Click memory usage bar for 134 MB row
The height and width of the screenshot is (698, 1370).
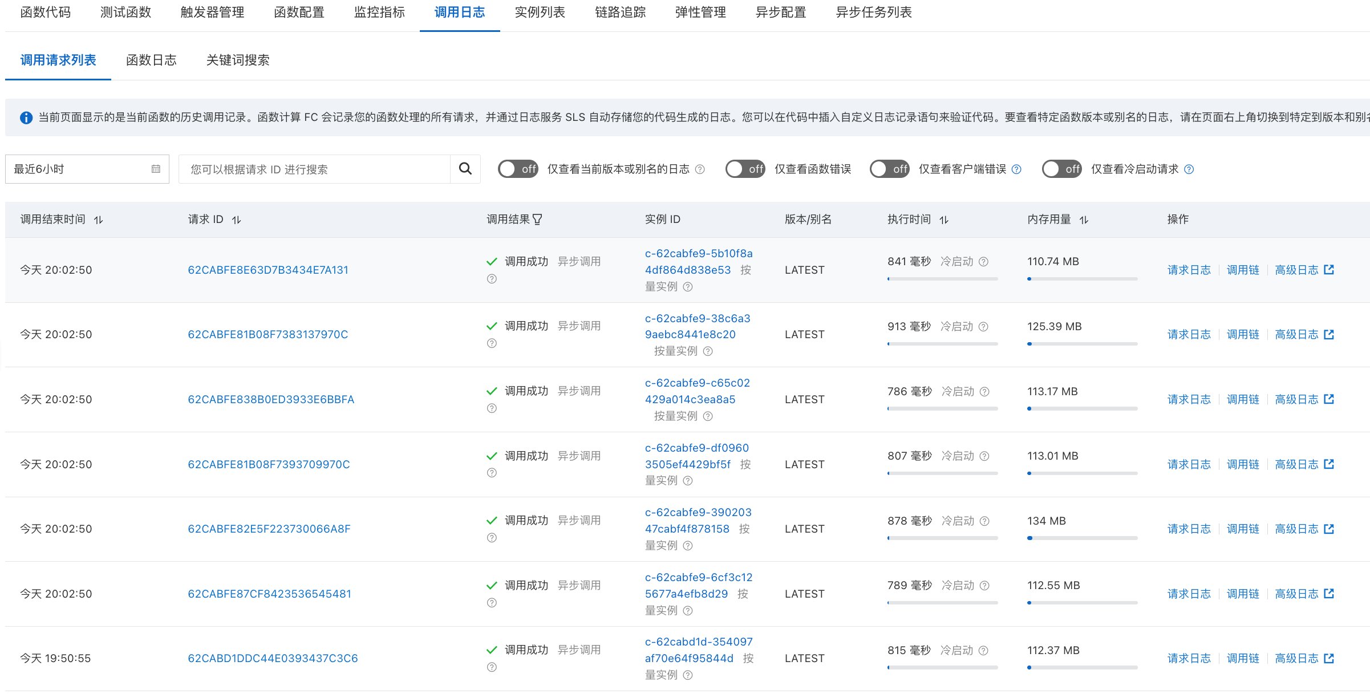(x=1083, y=538)
